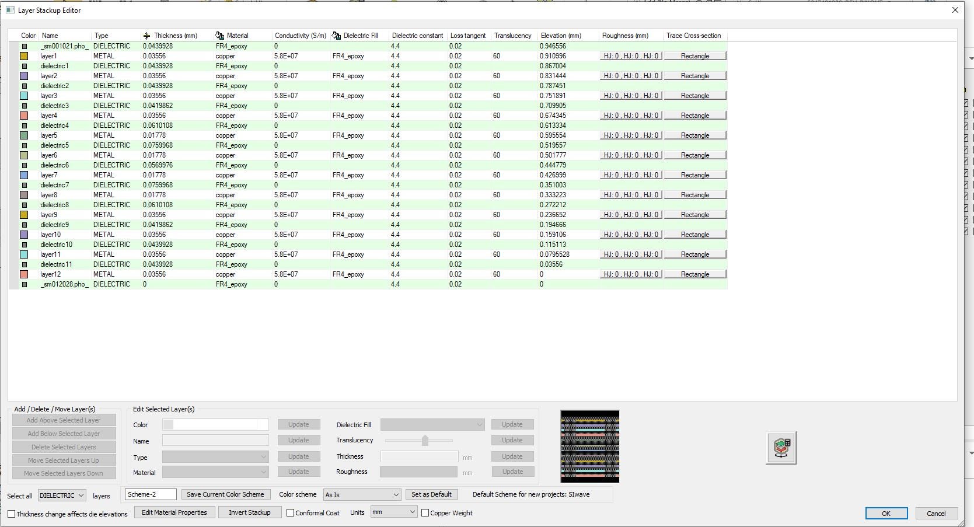Adjust the Translucency slider handle
The image size is (974, 527).
(425, 440)
